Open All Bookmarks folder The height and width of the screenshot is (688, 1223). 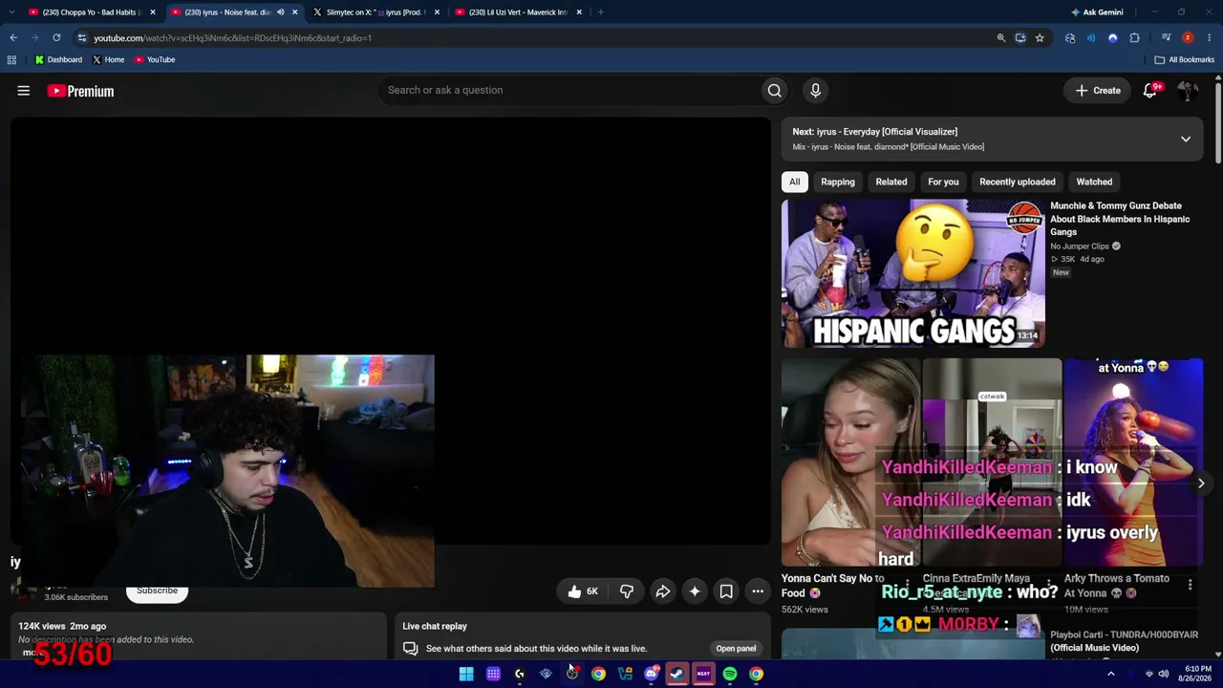1184,59
